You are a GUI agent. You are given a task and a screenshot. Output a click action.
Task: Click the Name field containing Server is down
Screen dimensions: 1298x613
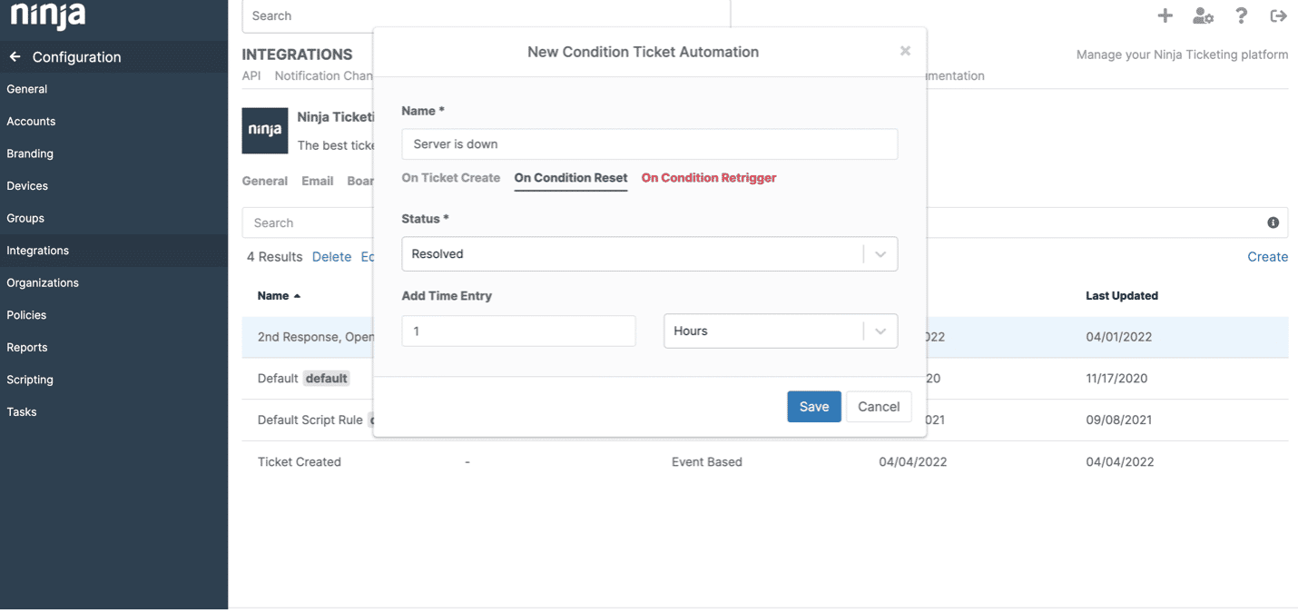(649, 143)
